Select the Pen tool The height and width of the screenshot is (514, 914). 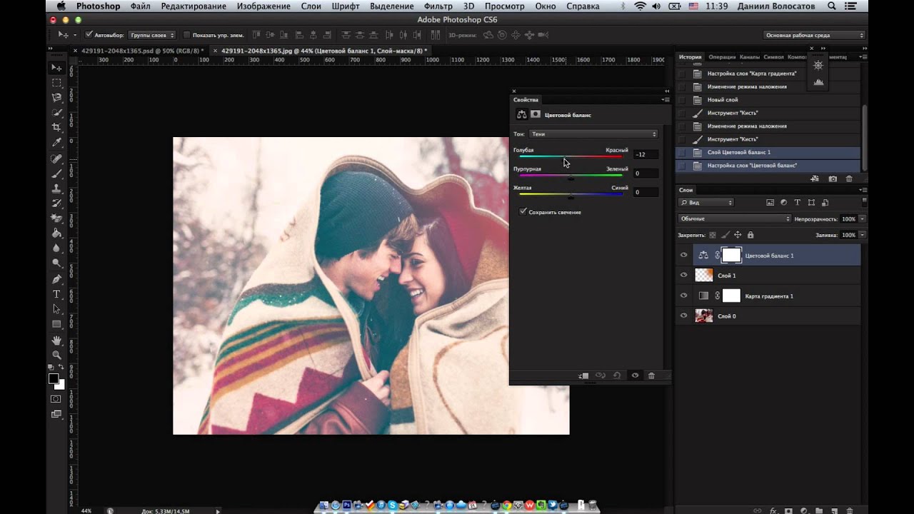point(56,279)
